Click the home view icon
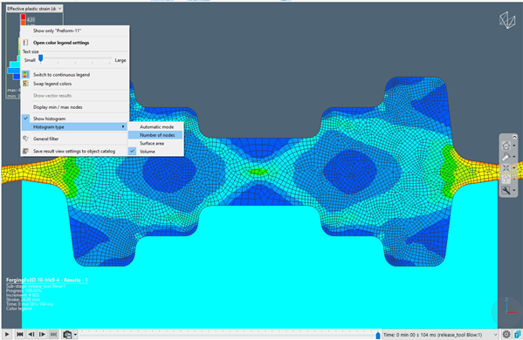523x340 pixels. (506, 146)
